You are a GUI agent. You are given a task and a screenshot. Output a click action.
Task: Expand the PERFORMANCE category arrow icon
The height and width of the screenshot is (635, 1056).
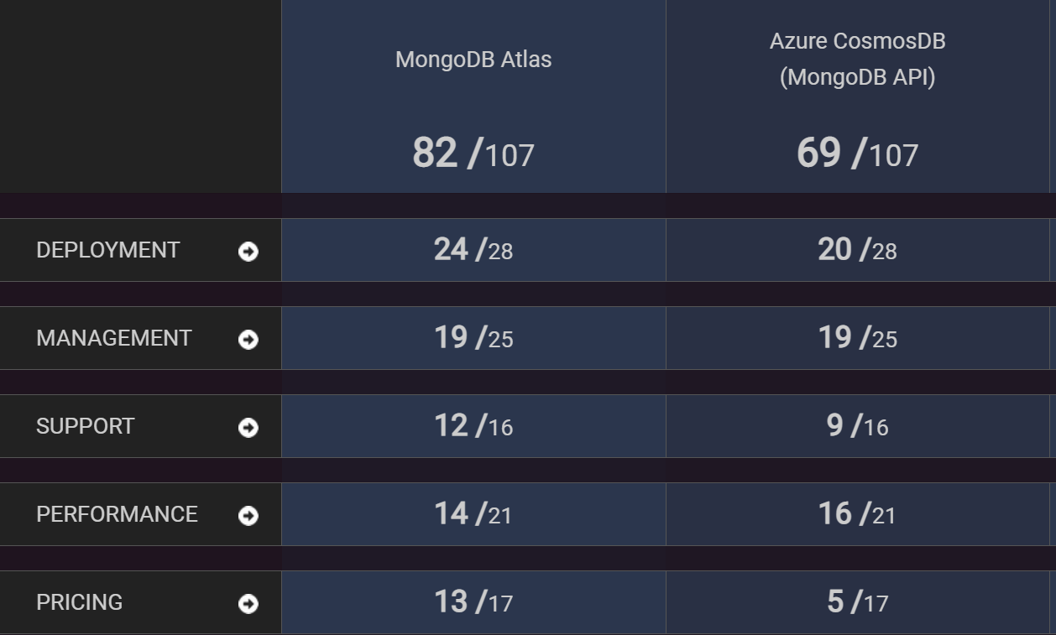pyautogui.click(x=246, y=514)
